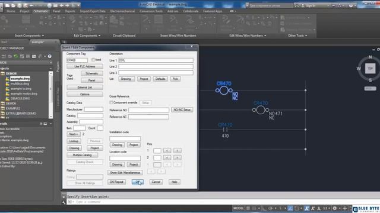Select multibus.dwg in the project tree
Screen dimensions: 380x213
20,83
